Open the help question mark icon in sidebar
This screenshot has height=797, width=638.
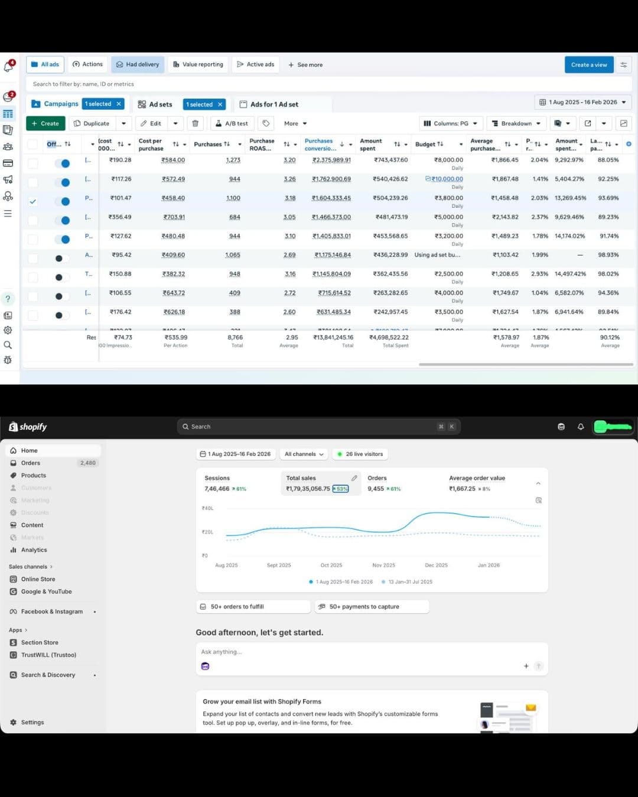tap(8, 299)
